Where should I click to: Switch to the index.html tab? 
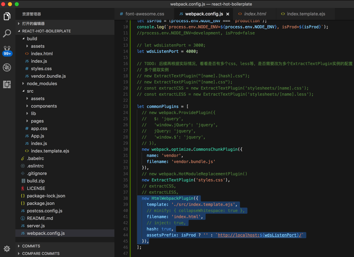coord(255,14)
